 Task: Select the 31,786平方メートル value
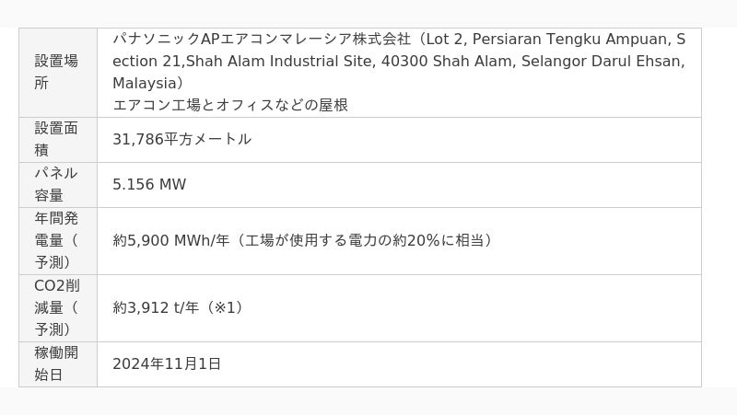pos(181,139)
